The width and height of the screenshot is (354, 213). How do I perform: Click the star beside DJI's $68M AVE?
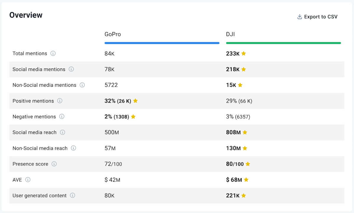(246, 180)
